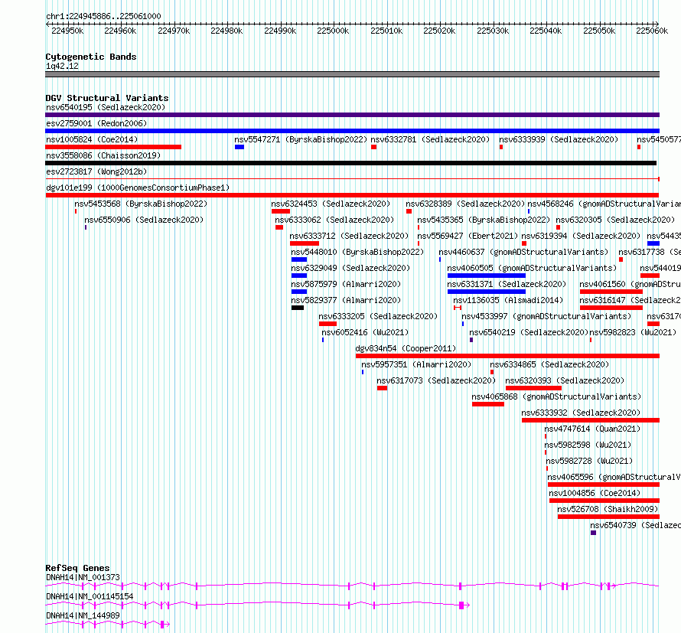This screenshot has width=681, height=633.
Task: Click esv2723817 (Wong2012b) label
Action: point(96,171)
